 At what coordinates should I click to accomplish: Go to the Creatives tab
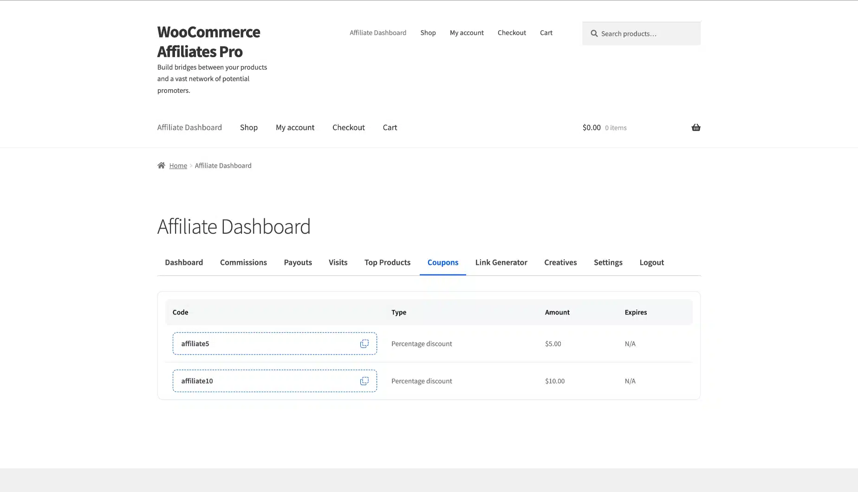560,262
